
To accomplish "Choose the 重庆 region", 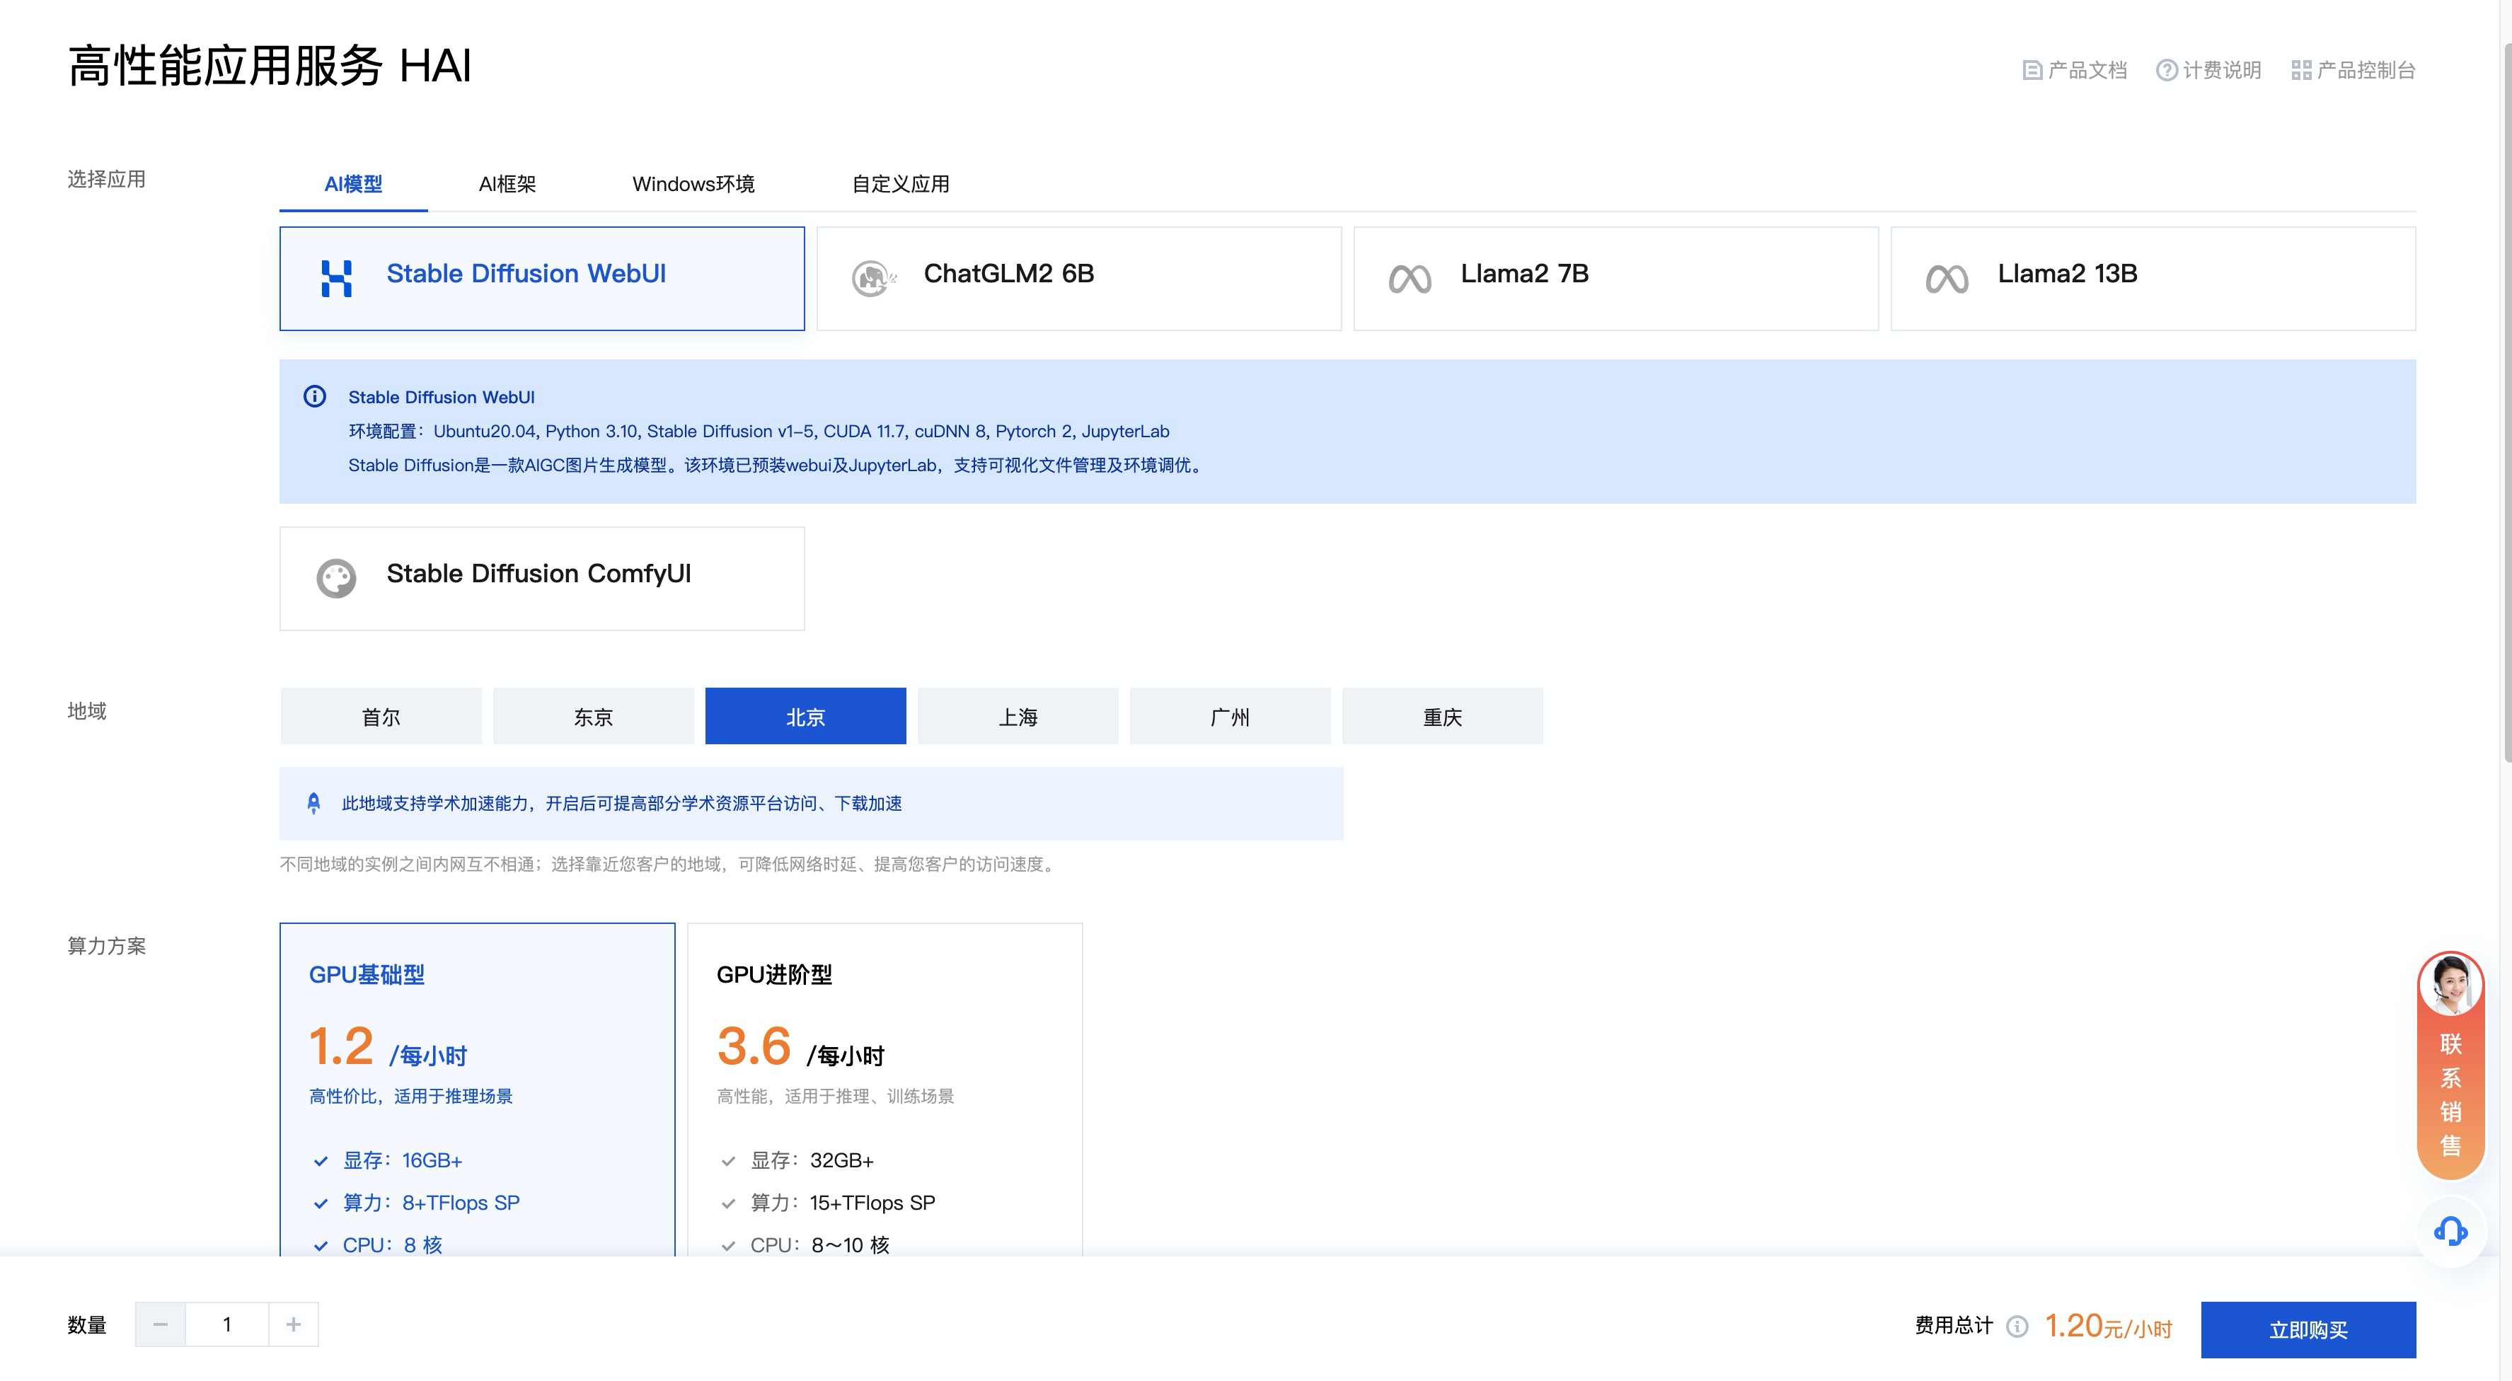I will coord(1444,717).
